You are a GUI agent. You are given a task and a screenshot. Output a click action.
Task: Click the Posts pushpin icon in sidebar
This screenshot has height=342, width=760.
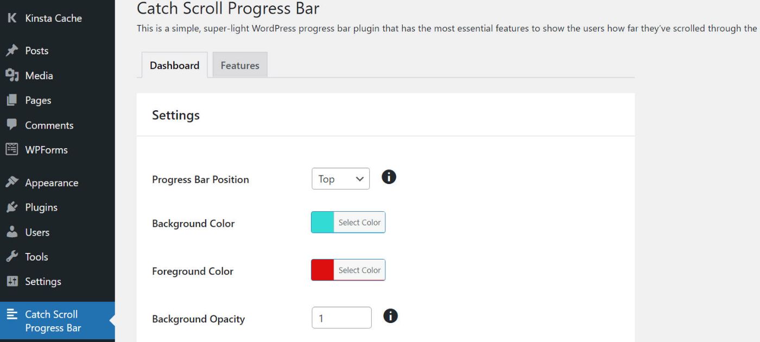pos(14,50)
